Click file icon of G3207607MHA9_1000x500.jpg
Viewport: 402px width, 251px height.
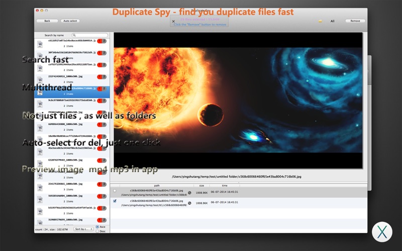click(x=40, y=164)
